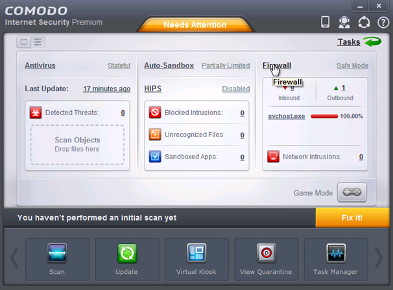Click the Game Mode label

[x=313, y=193]
